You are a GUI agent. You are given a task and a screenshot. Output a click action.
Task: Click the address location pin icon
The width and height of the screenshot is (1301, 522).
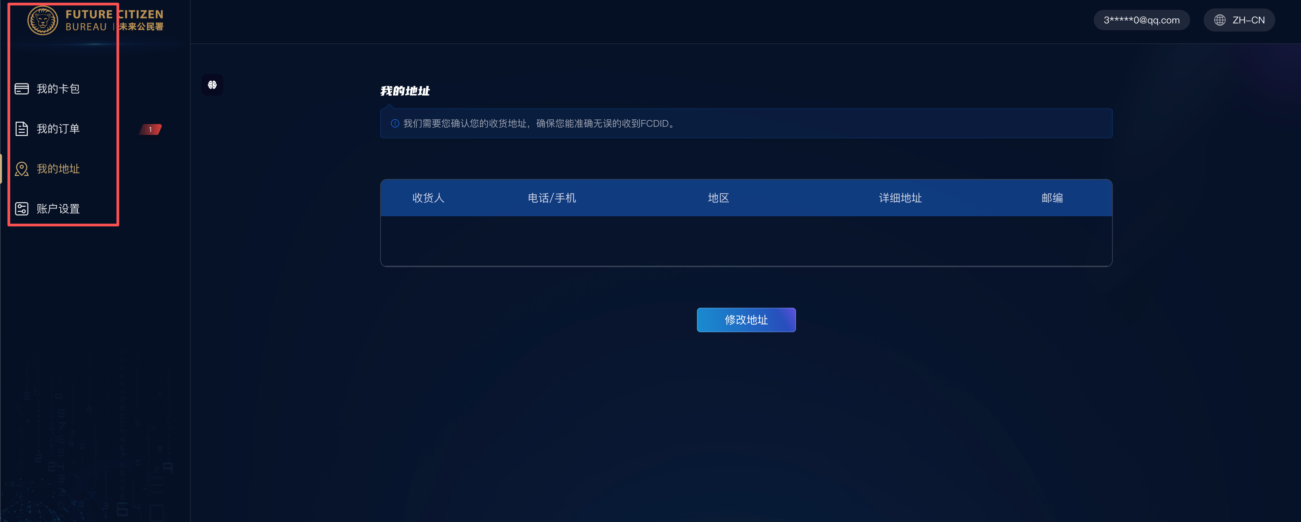[x=22, y=168]
